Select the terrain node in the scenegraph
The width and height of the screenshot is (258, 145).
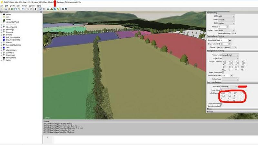click(9, 19)
